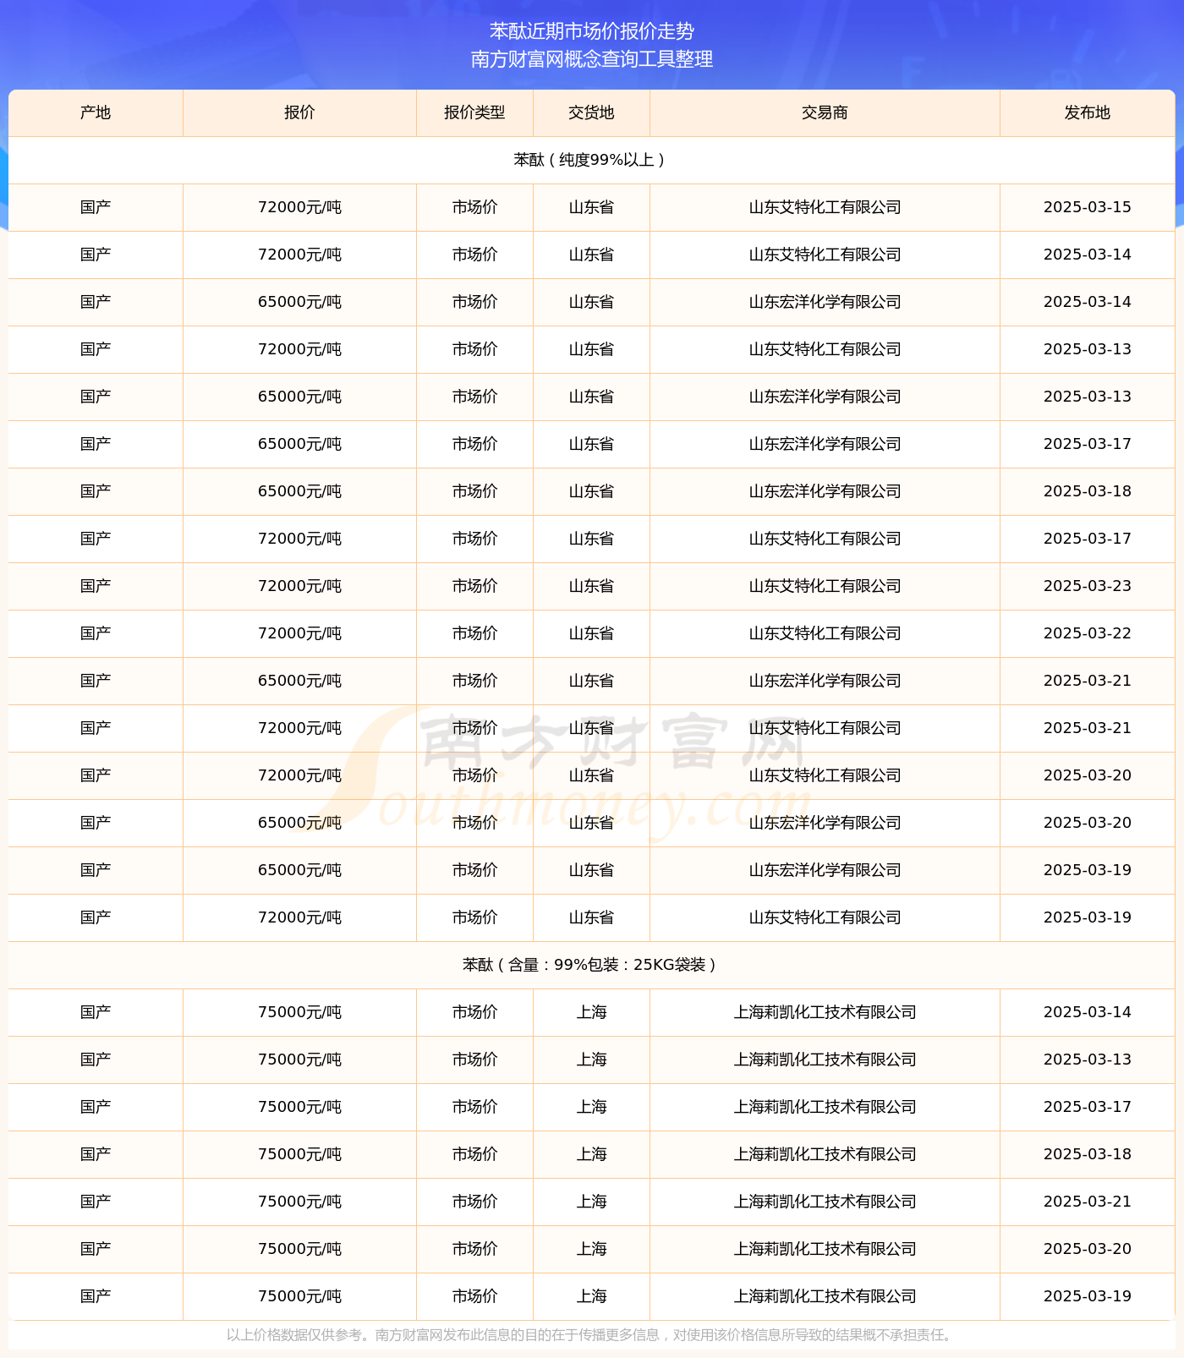
Task: Click 65000元/吨 in 山东宏洋化学 2025-03-20 row
Action: pyautogui.click(x=299, y=823)
